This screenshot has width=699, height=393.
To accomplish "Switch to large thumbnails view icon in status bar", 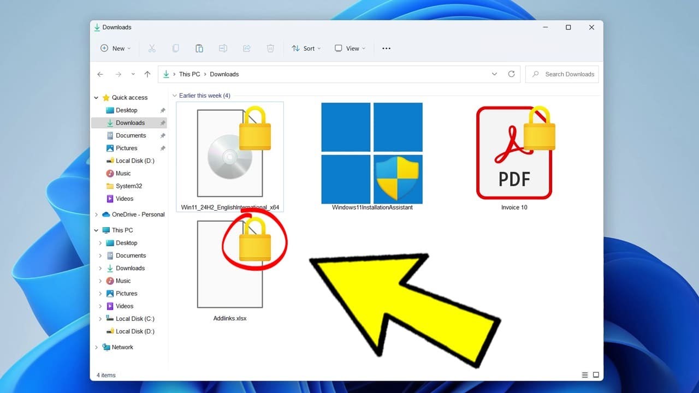I will 596,375.
